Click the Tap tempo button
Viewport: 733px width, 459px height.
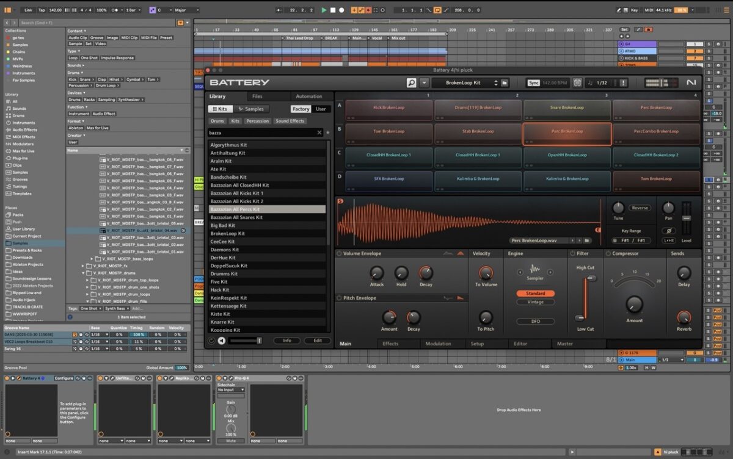point(42,10)
